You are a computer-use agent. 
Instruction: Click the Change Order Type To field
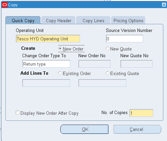tap(46, 64)
